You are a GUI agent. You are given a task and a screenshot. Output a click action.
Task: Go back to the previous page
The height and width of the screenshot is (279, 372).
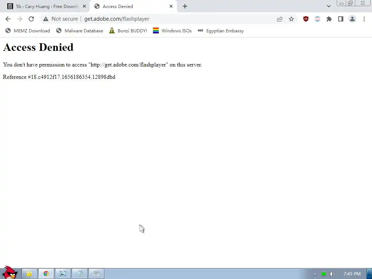click(8, 19)
